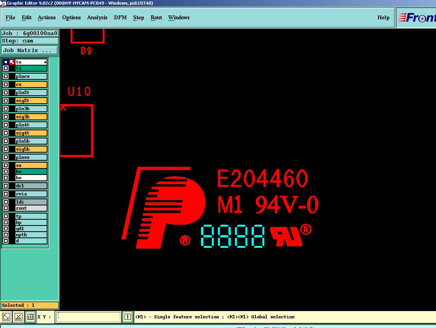This screenshot has height=328, width=436.
Task: Select the 'bs' layer name
Action: [31, 172]
